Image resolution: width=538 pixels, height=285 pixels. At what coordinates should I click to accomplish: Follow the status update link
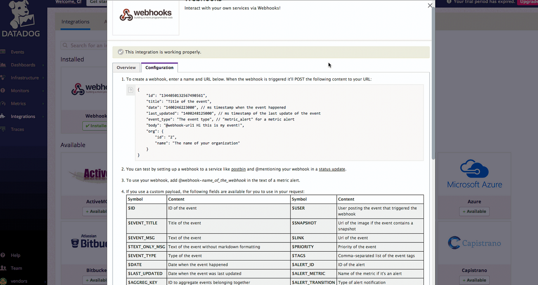[x=332, y=169]
